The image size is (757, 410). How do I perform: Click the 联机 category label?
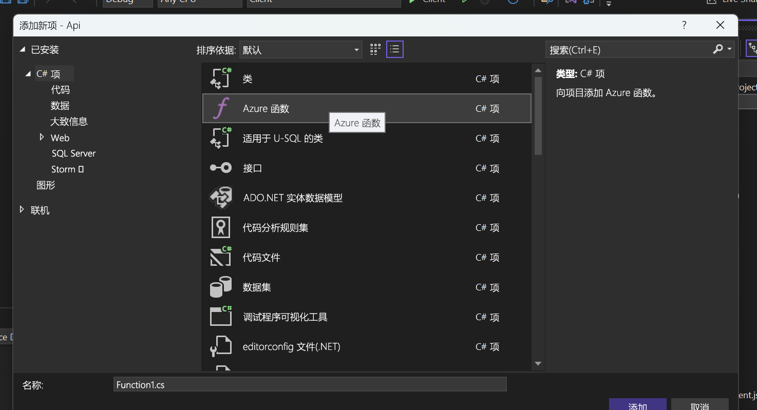click(x=40, y=210)
